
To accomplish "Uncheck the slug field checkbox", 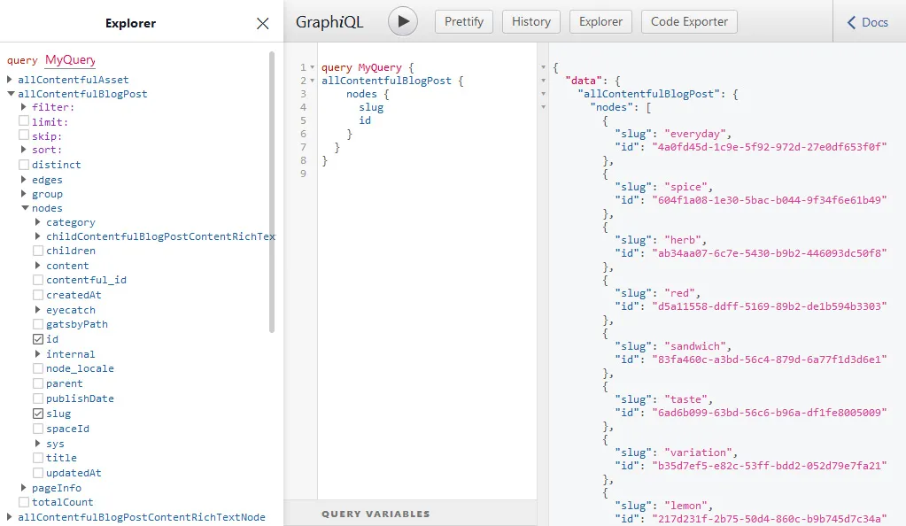I will (x=38, y=414).
